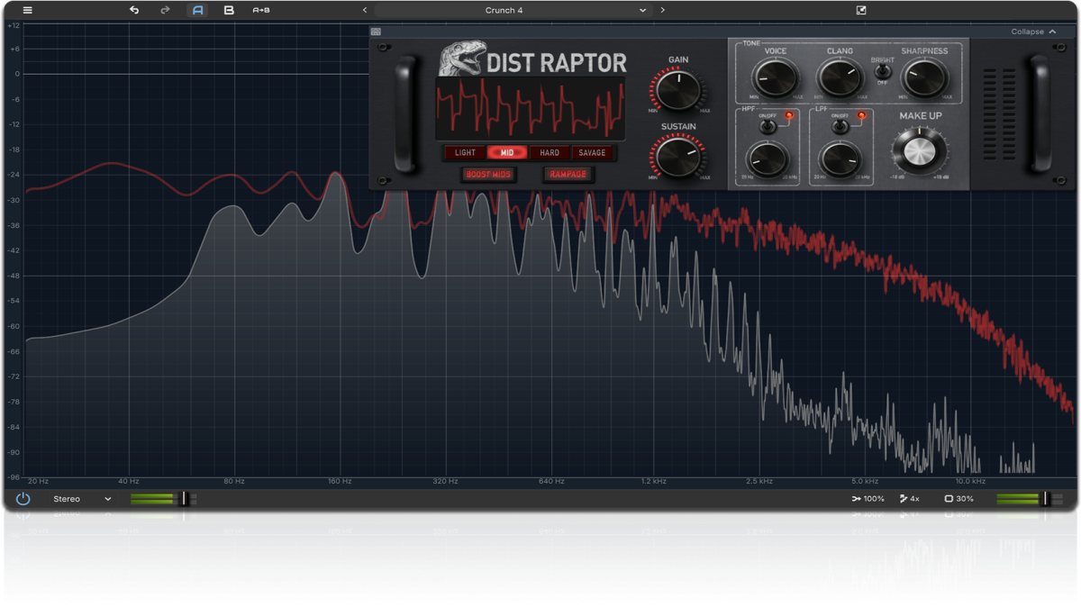Image resolution: width=1081 pixels, height=607 pixels.
Task: Click the 30% analyzer opacity control
Action: [958, 499]
